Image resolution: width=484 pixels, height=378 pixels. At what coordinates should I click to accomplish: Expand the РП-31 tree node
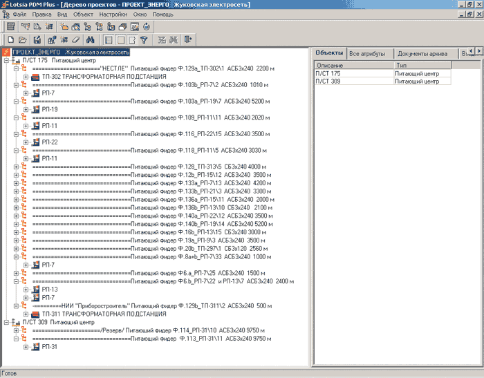26,347
